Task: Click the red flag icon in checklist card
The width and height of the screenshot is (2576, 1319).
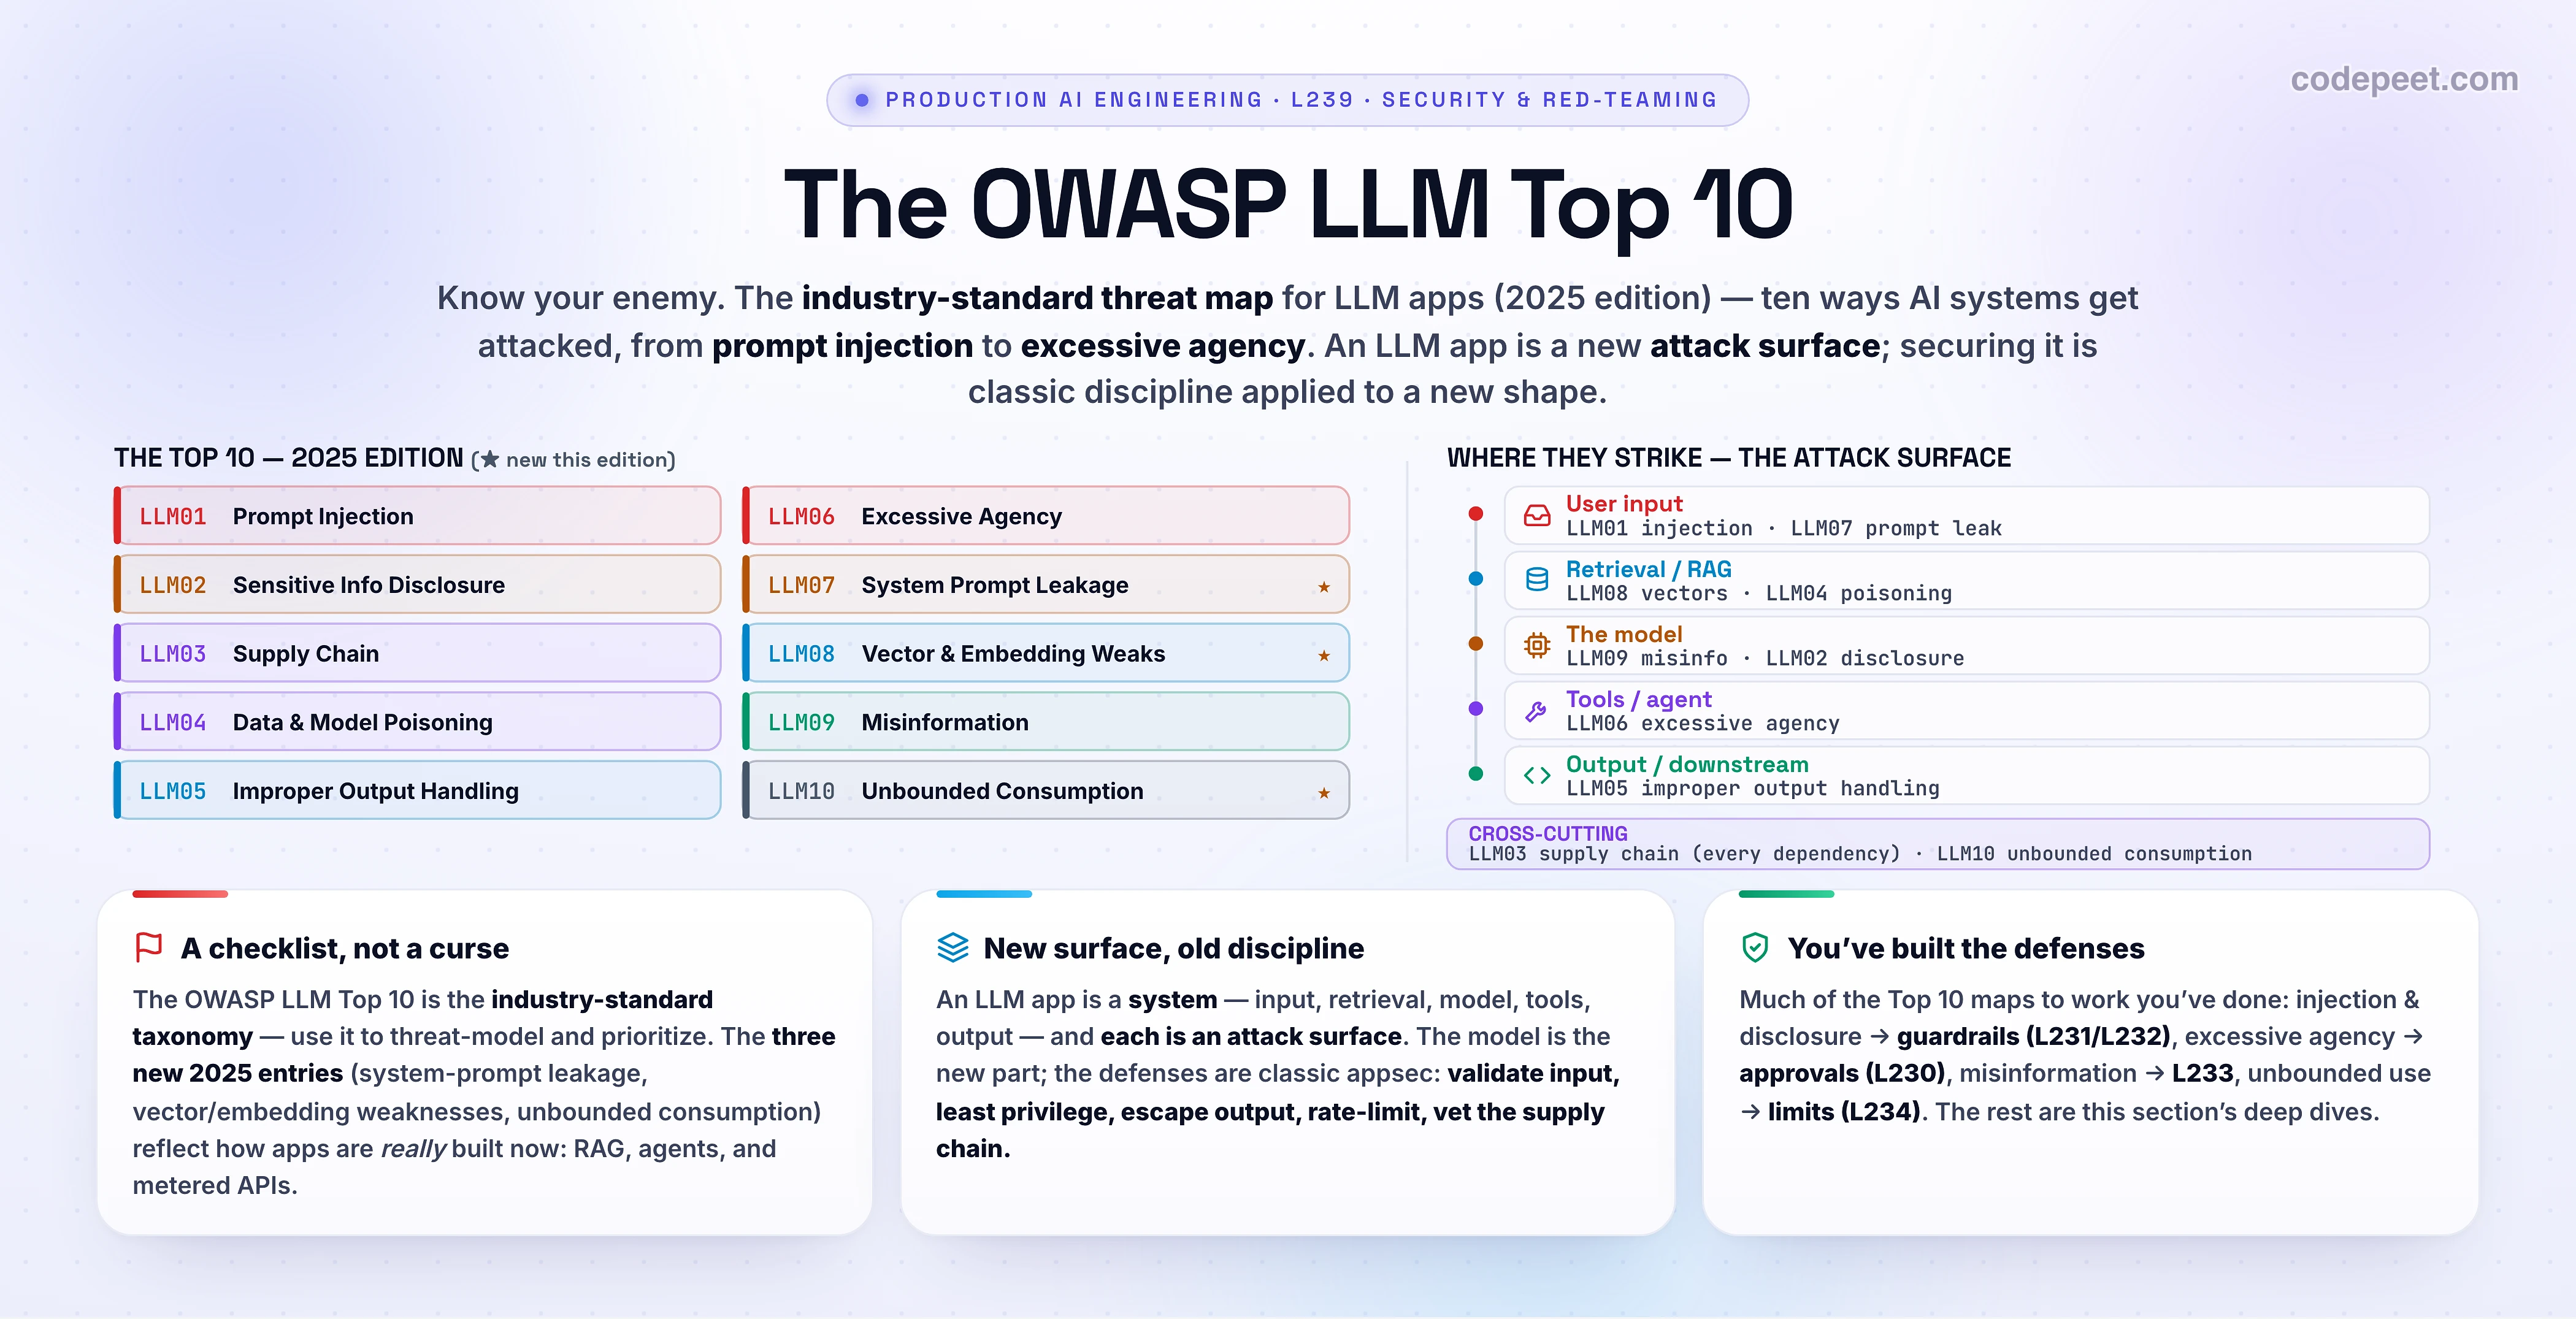Action: 149,947
